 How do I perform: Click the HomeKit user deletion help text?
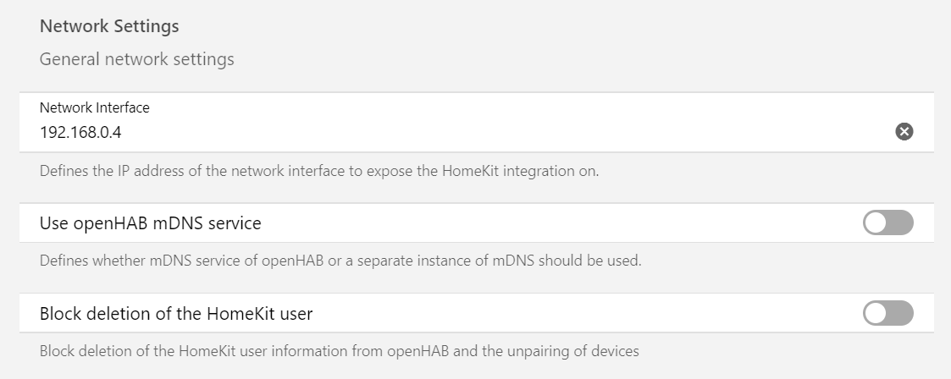(x=339, y=350)
